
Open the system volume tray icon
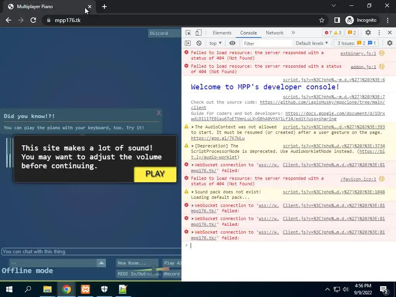click(346, 289)
